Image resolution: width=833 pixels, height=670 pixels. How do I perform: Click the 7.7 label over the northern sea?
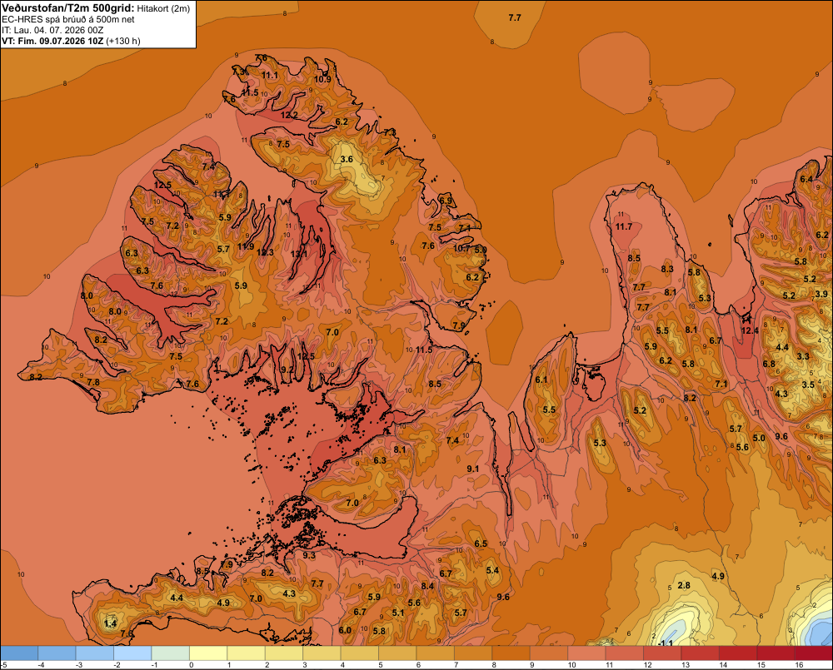click(515, 17)
